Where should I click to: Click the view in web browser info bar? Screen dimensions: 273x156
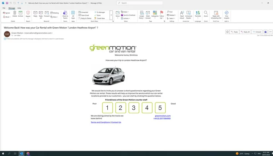[34, 39]
